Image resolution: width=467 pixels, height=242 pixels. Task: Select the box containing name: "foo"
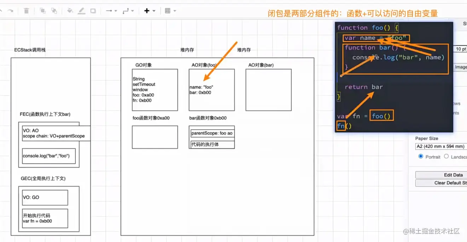212,90
